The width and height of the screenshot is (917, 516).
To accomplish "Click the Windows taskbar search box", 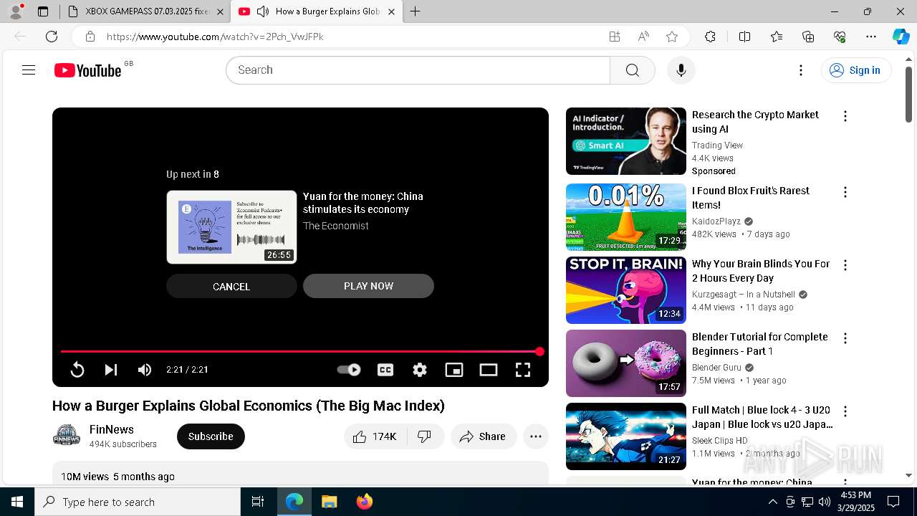I will 138,502.
